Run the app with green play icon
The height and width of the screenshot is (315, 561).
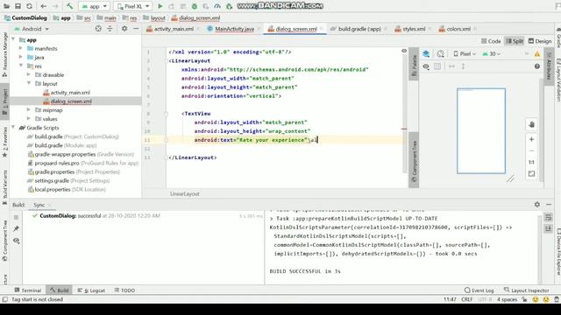[x=160, y=6]
